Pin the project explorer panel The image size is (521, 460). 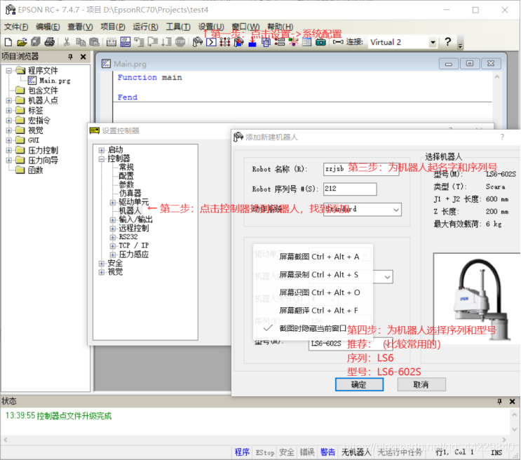coord(70,57)
